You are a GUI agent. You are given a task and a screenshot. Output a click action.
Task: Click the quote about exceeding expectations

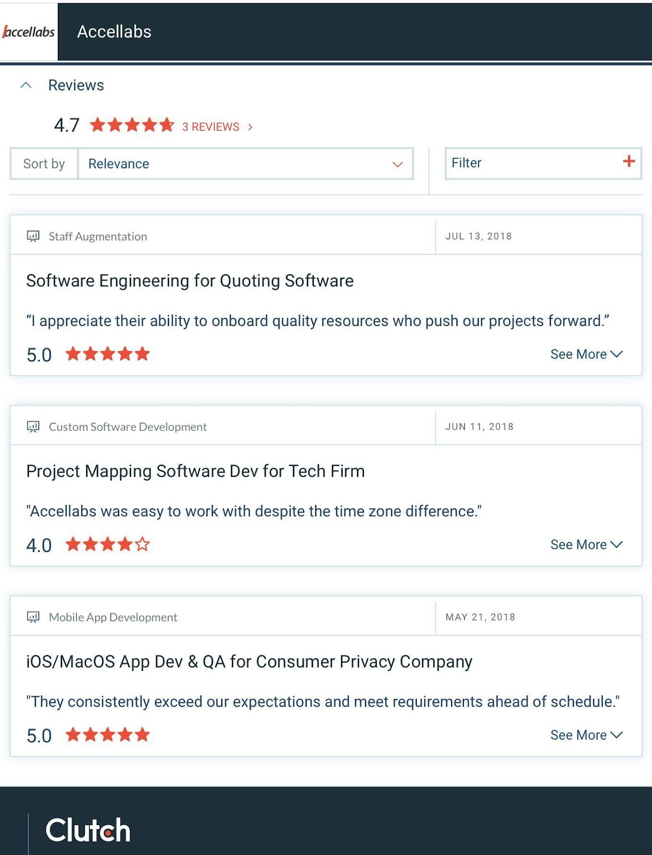323,702
